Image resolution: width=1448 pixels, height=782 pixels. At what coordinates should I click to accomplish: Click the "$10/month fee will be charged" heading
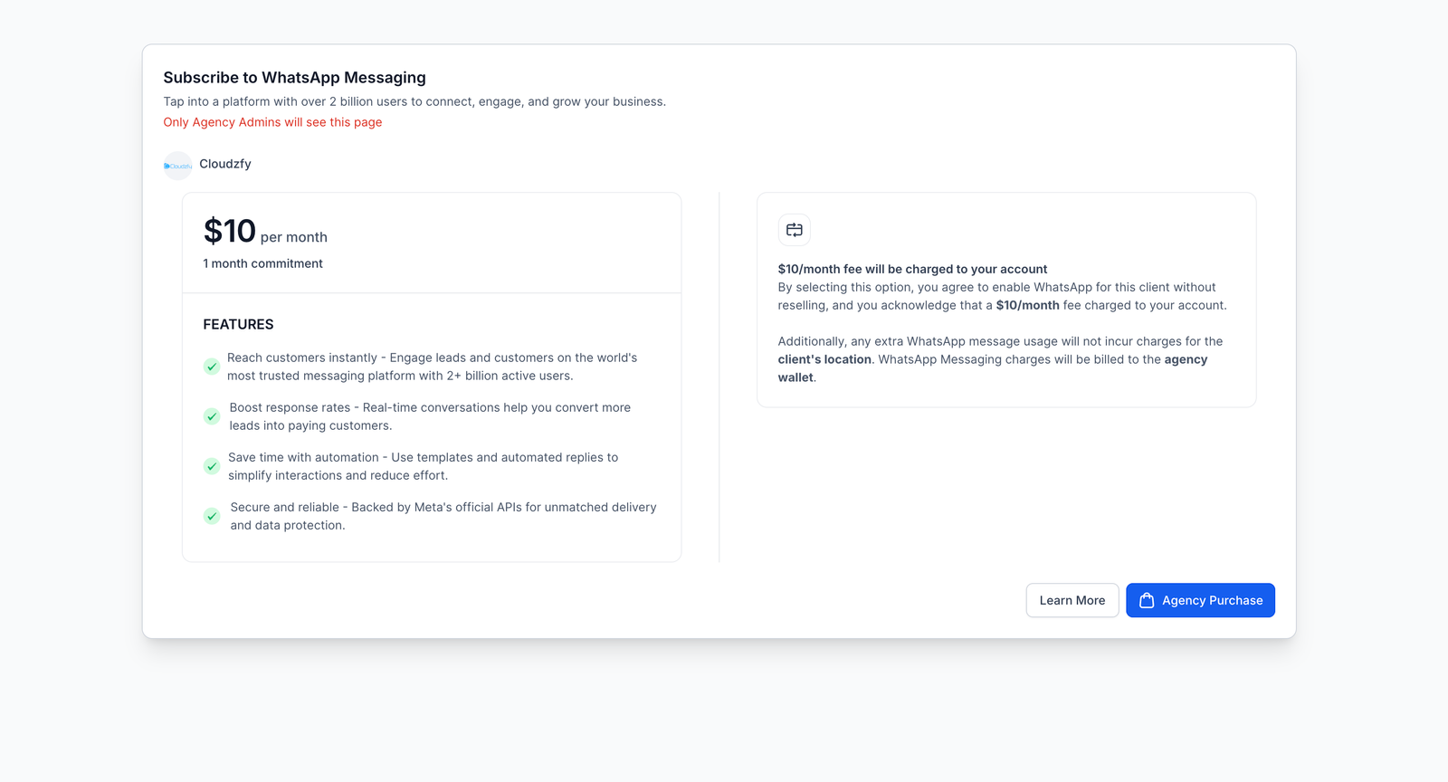(912, 269)
